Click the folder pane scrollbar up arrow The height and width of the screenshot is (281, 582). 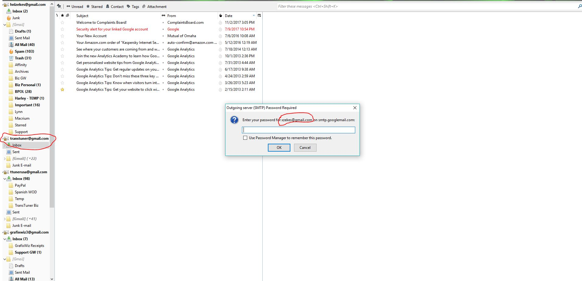point(52,4)
